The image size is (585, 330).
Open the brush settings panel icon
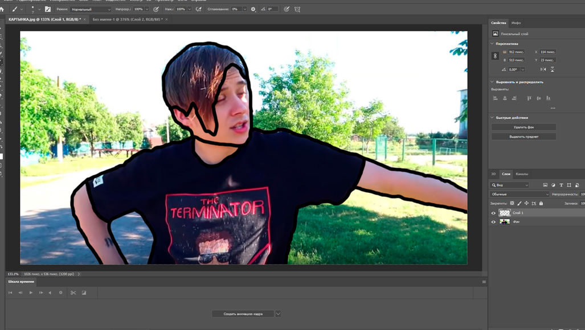(x=48, y=9)
